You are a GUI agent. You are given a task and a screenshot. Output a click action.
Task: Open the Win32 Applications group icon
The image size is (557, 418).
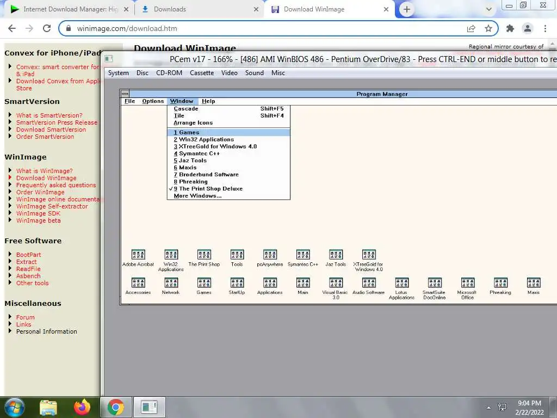click(x=171, y=255)
